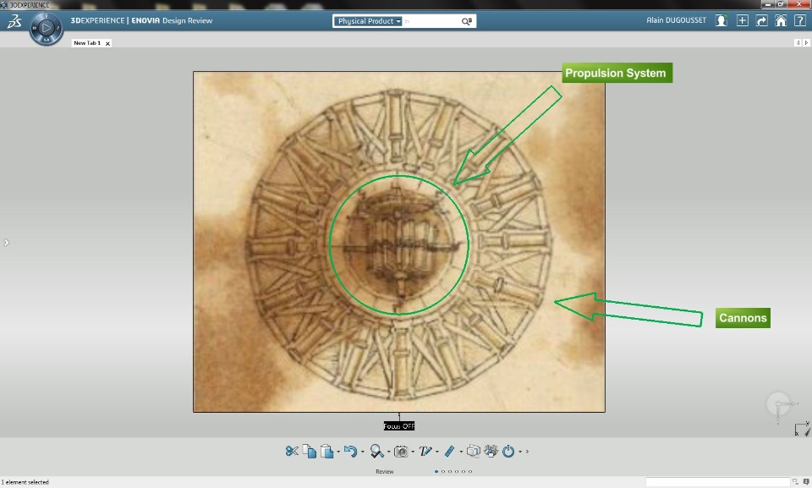Select the fourth toolbar page dot

(x=457, y=471)
